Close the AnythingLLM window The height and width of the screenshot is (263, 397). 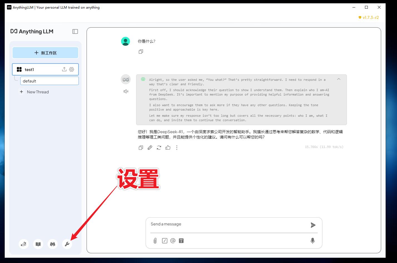point(379,7)
